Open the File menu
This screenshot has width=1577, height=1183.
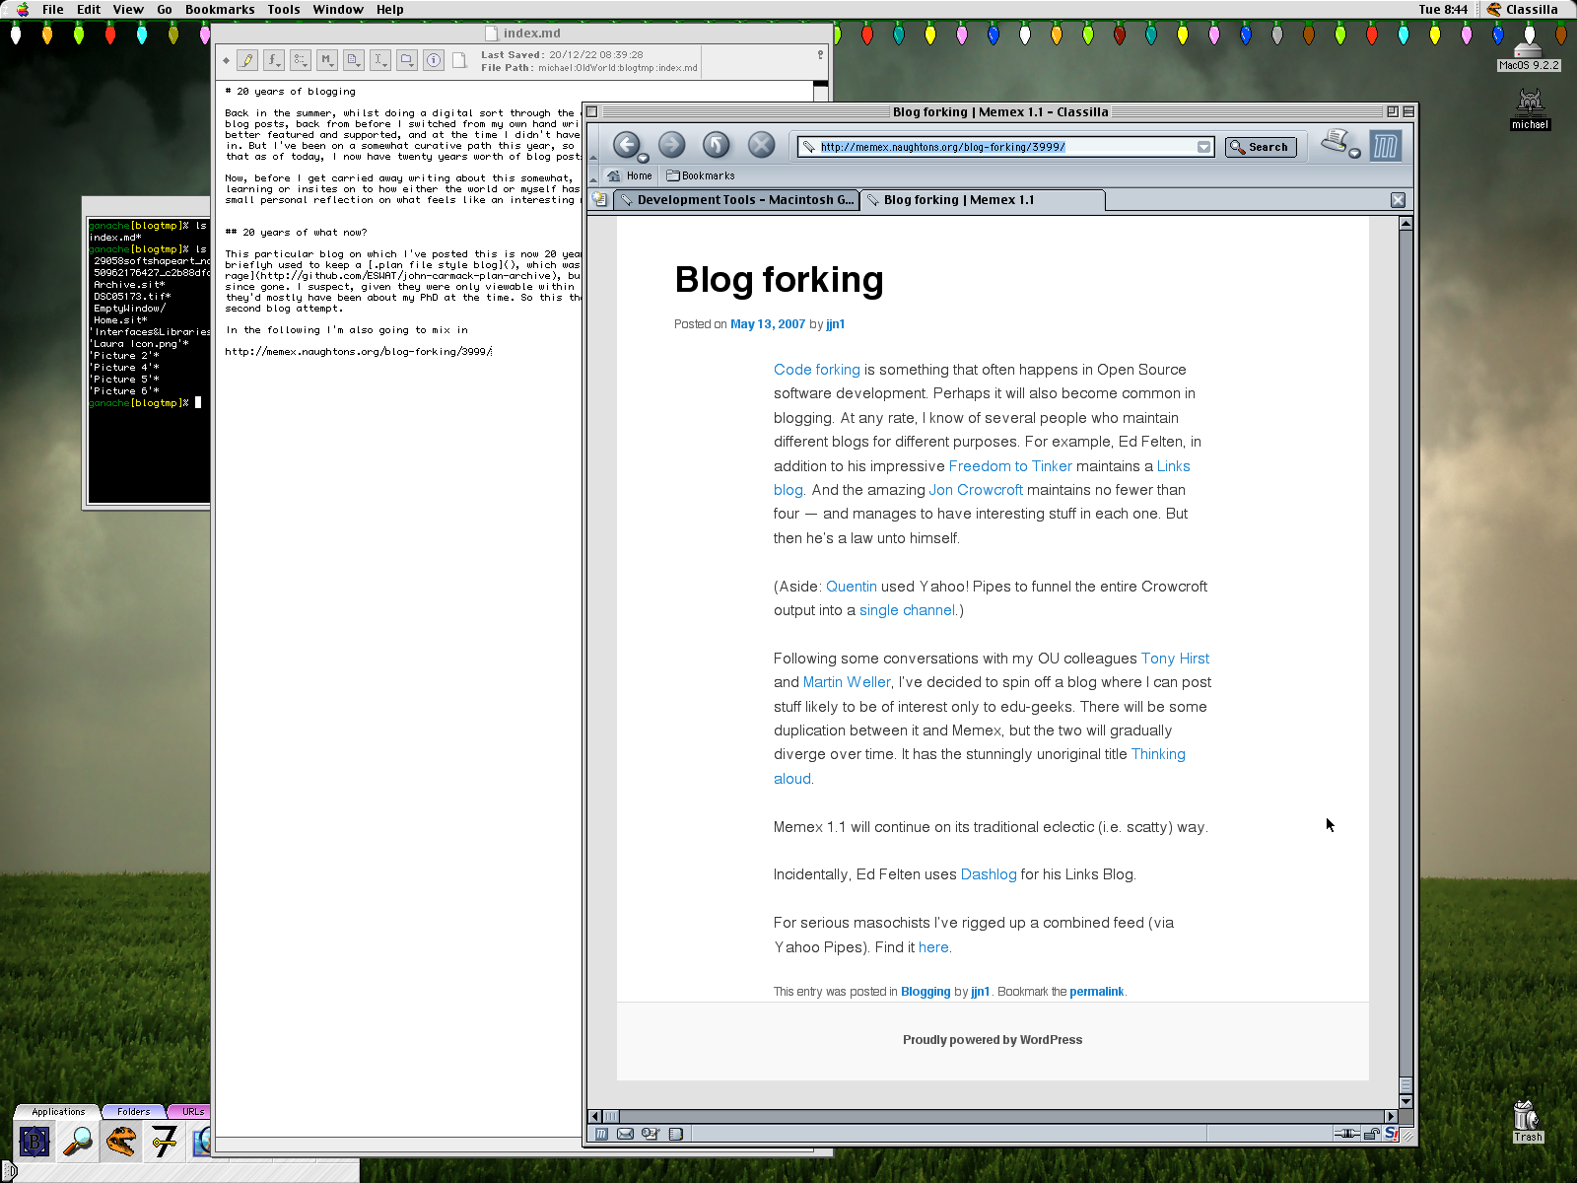tap(53, 9)
